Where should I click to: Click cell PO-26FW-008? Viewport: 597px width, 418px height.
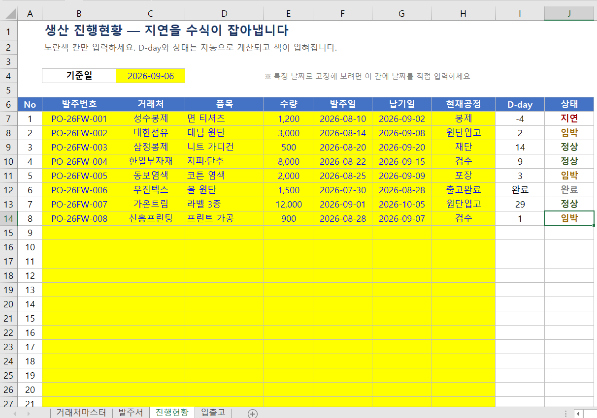(79, 218)
